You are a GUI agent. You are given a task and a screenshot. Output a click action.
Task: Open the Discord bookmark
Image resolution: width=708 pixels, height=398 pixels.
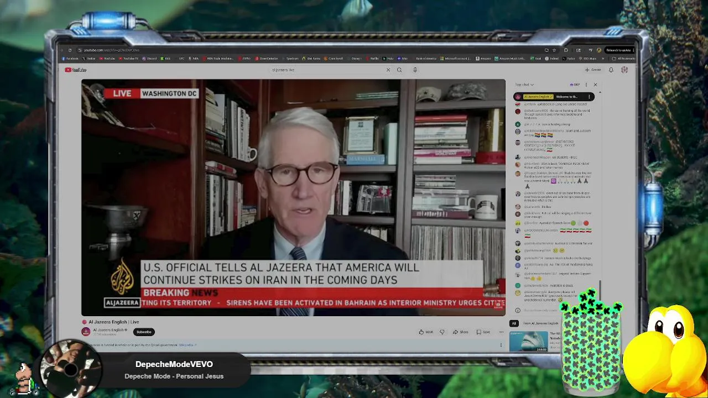pyautogui.click(x=150, y=59)
